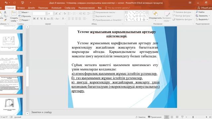Select the oval shape in gallery
The height and width of the screenshot is (119, 212).
click(x=140, y=13)
